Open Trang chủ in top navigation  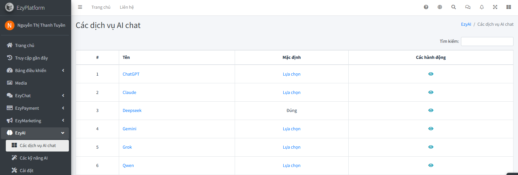tap(101, 7)
